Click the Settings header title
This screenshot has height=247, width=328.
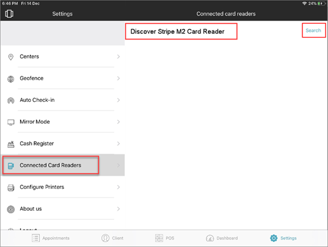coord(62,14)
